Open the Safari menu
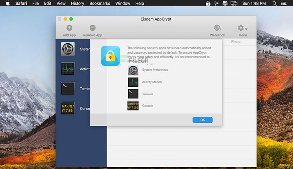The width and height of the screenshot is (293, 169). point(21,3)
